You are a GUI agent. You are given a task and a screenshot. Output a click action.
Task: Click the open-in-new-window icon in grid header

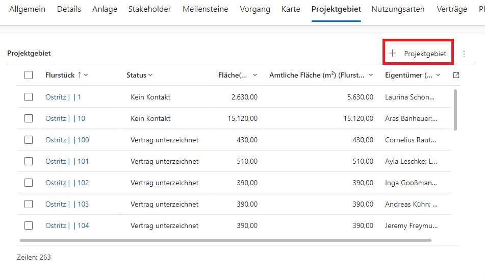456,75
